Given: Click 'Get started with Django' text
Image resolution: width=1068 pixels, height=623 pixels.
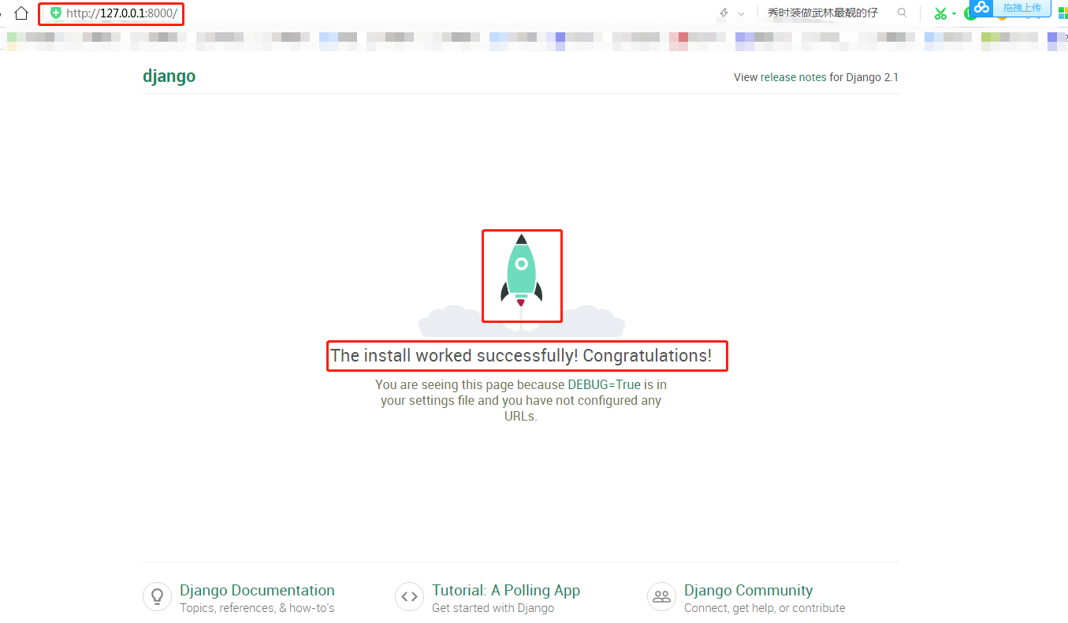Looking at the screenshot, I should pos(493,608).
